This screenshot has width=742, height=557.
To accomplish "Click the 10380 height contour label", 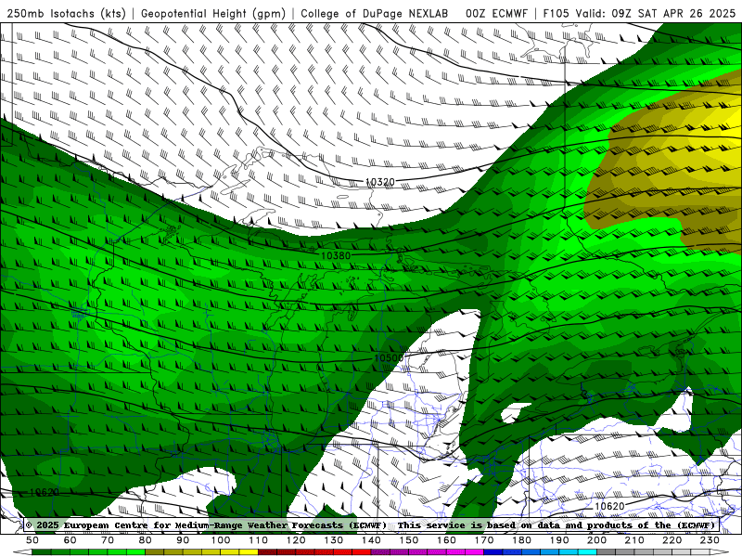I will click(x=336, y=256).
